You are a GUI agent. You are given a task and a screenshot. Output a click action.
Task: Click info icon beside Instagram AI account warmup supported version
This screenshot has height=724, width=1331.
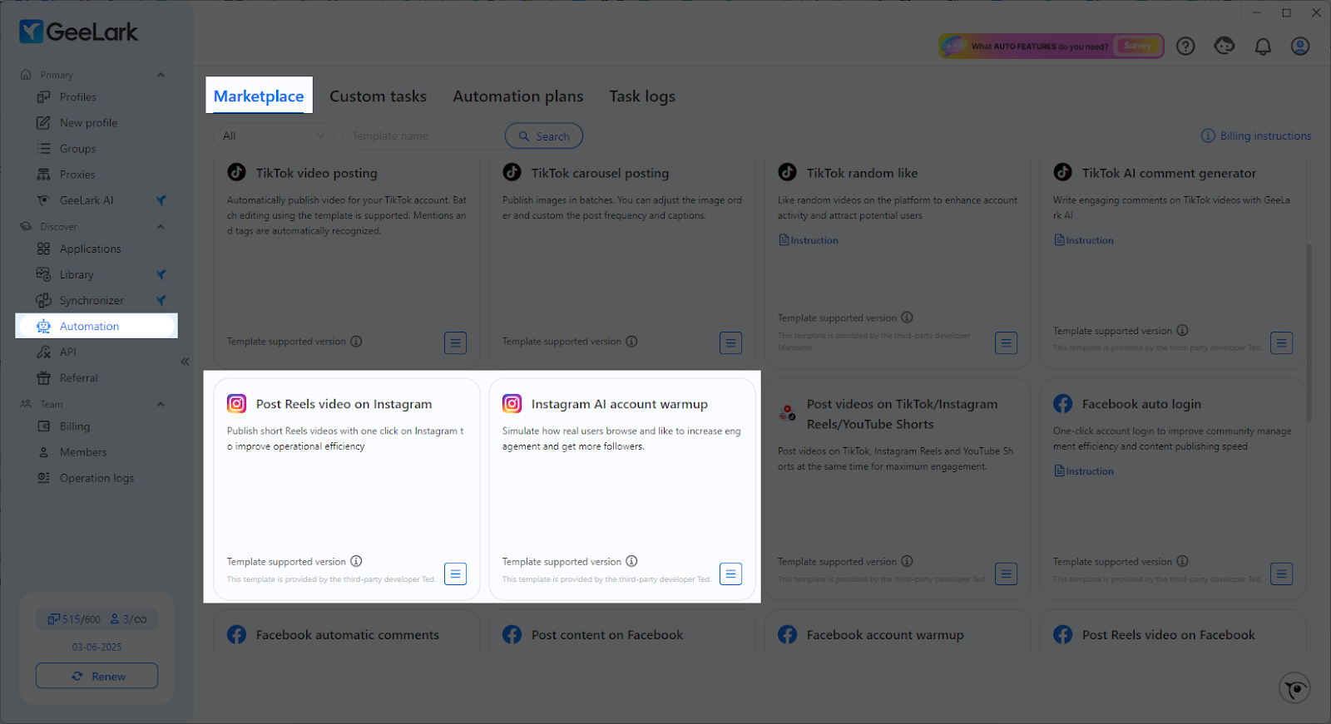pos(631,561)
